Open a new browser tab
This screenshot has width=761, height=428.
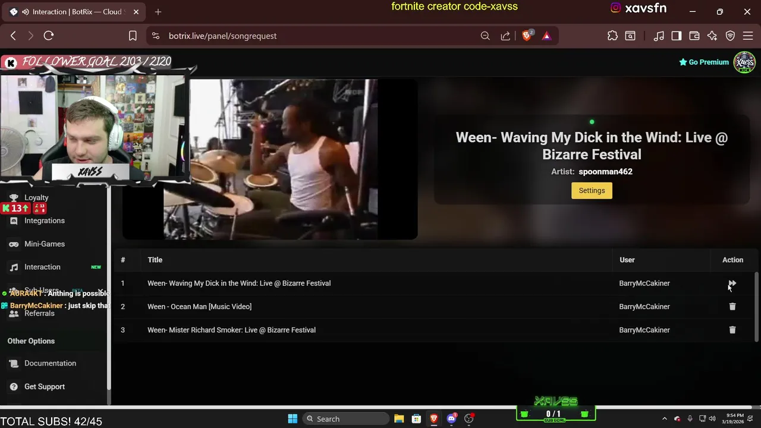coord(158,12)
